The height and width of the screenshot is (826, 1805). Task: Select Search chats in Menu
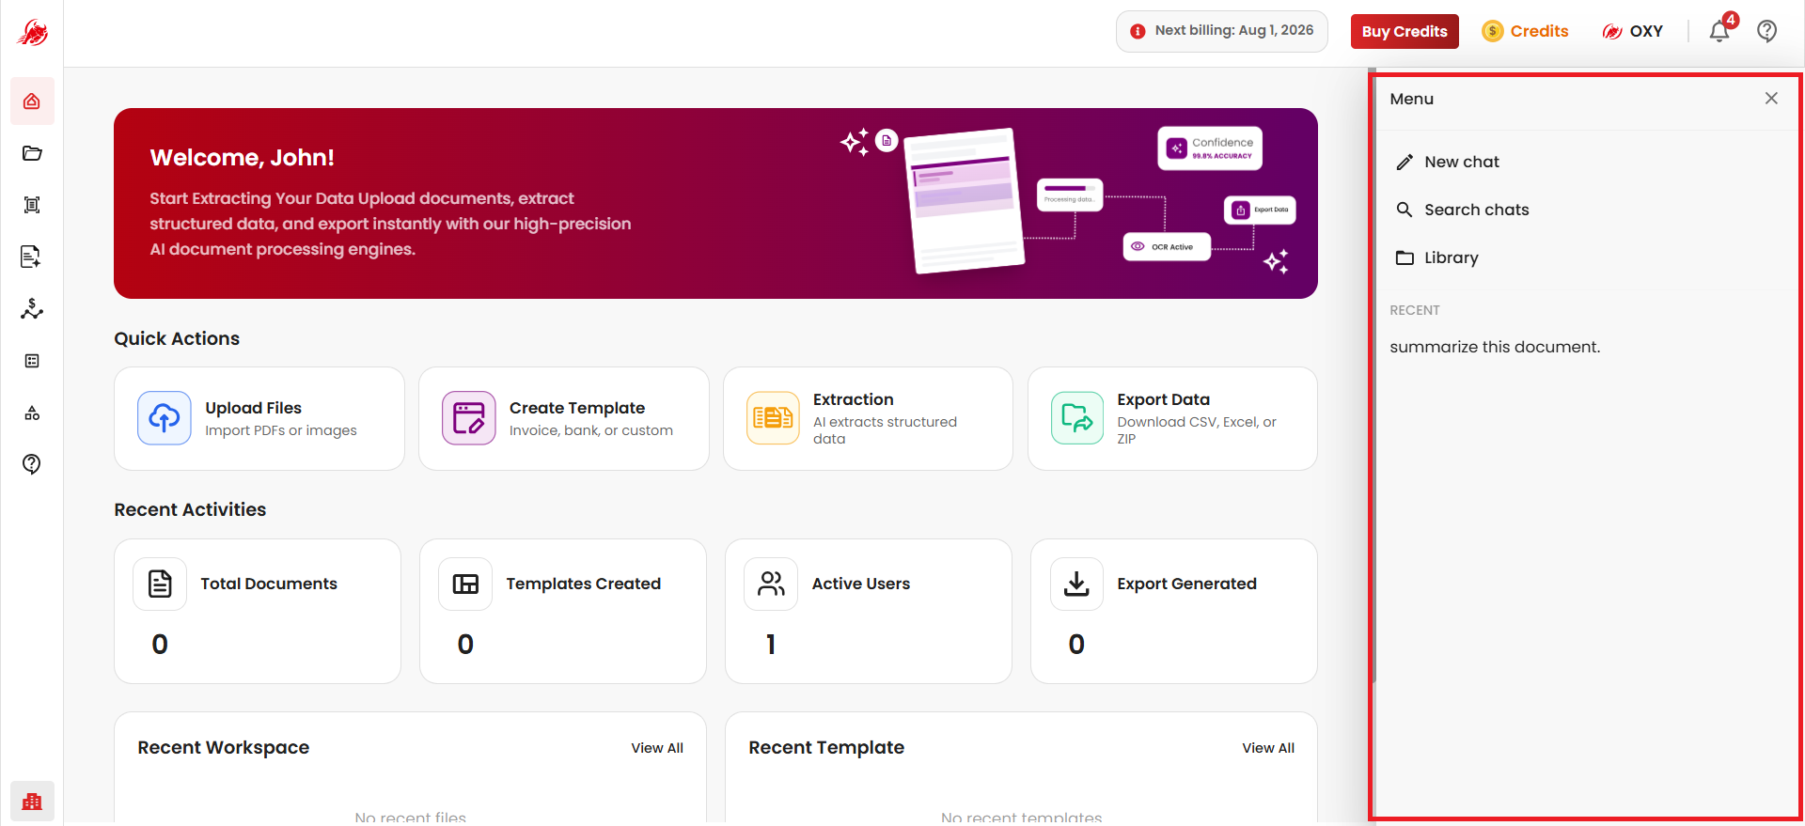(1477, 210)
